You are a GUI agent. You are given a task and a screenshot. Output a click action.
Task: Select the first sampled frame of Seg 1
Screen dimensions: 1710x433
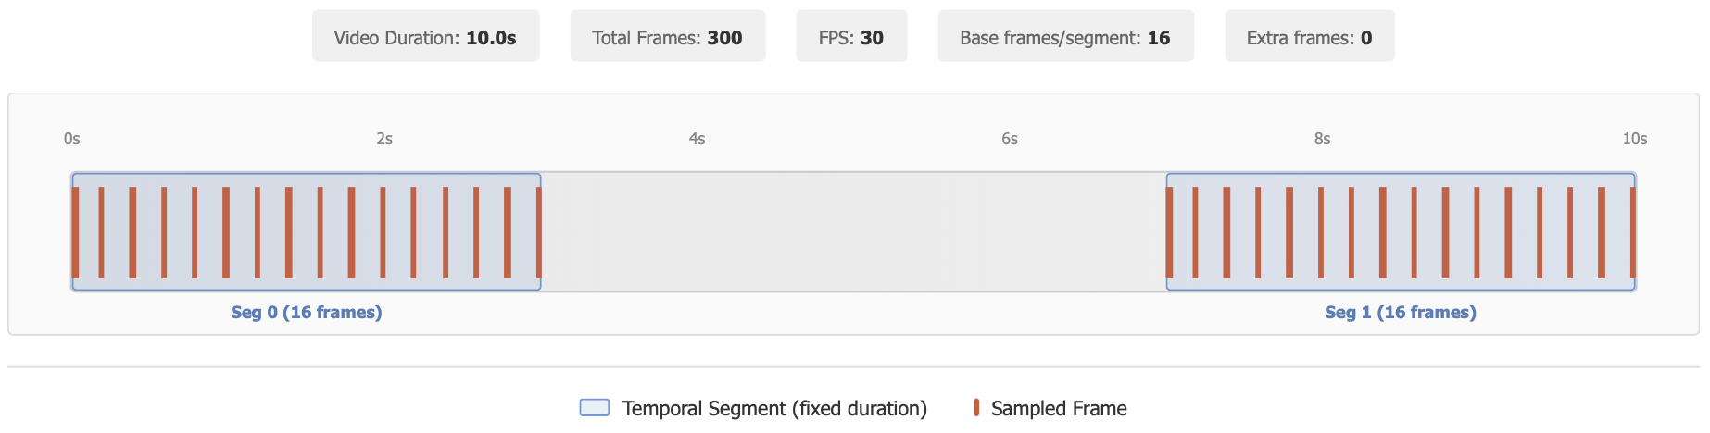click(1170, 232)
